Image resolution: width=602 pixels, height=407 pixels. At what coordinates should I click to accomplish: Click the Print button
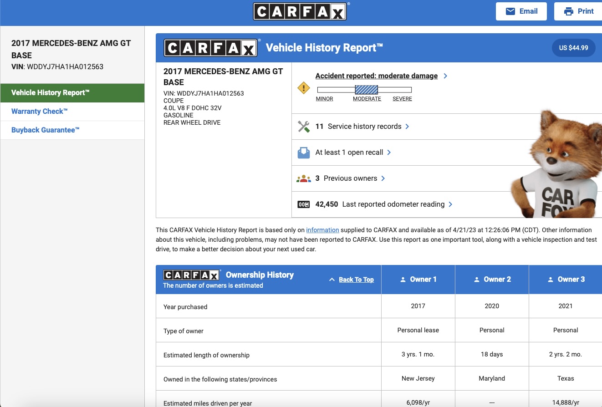(x=578, y=11)
